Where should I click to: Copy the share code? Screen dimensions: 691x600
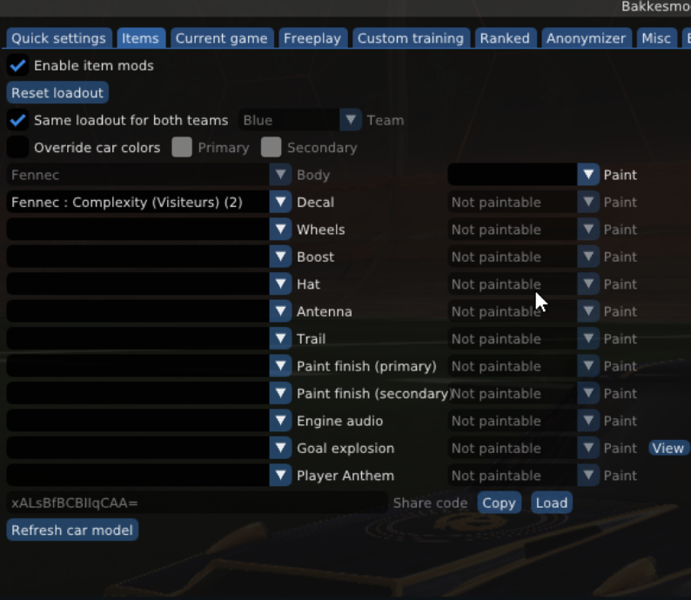click(499, 503)
